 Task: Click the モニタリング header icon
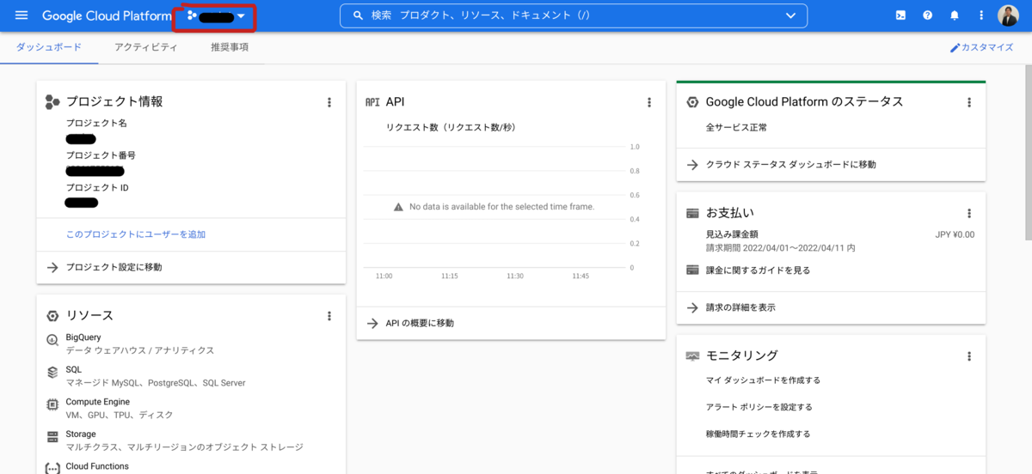(692, 355)
